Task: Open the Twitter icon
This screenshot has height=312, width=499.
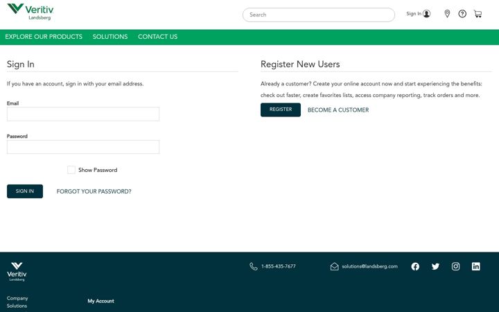Action: (x=435, y=266)
